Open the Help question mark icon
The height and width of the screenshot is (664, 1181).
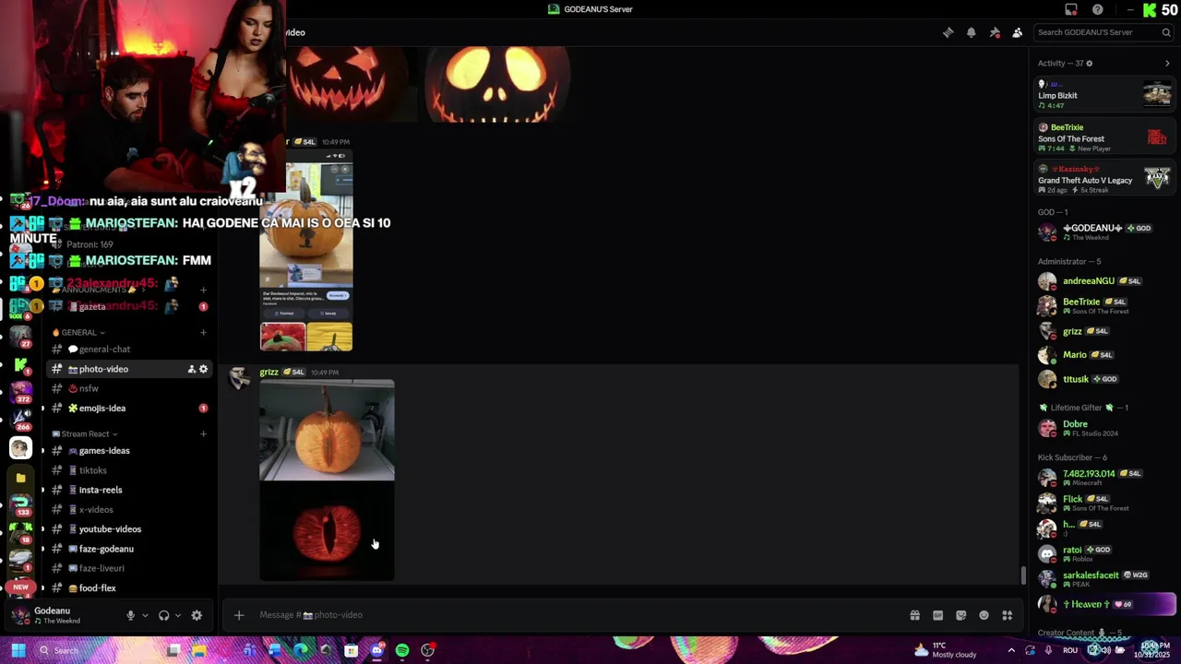(1097, 9)
